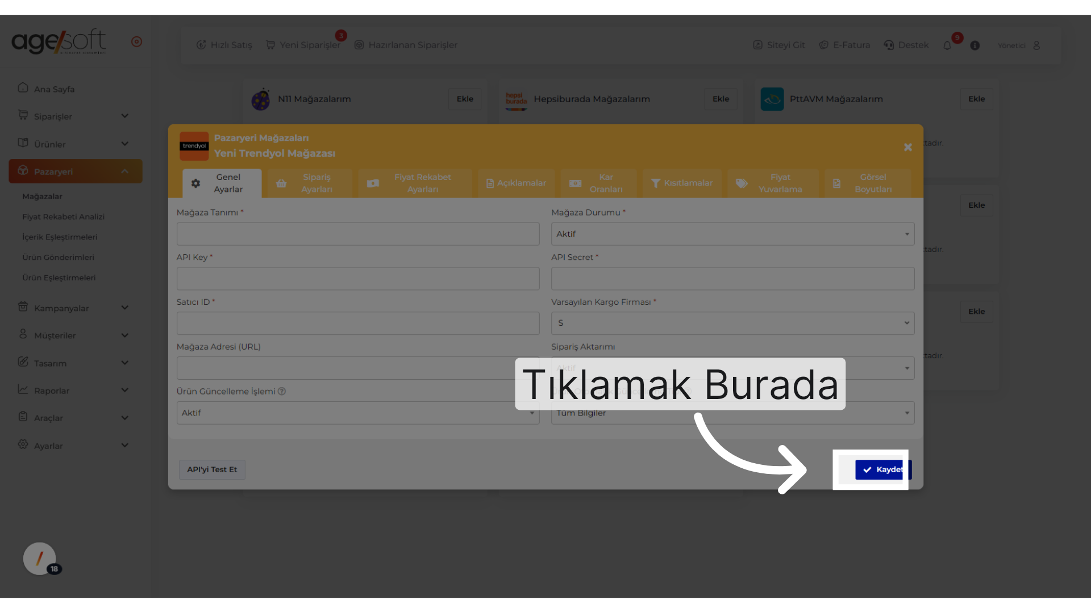Click help icon next to Ürün Güncelleme İşlemi
1091x613 pixels.
(x=282, y=391)
